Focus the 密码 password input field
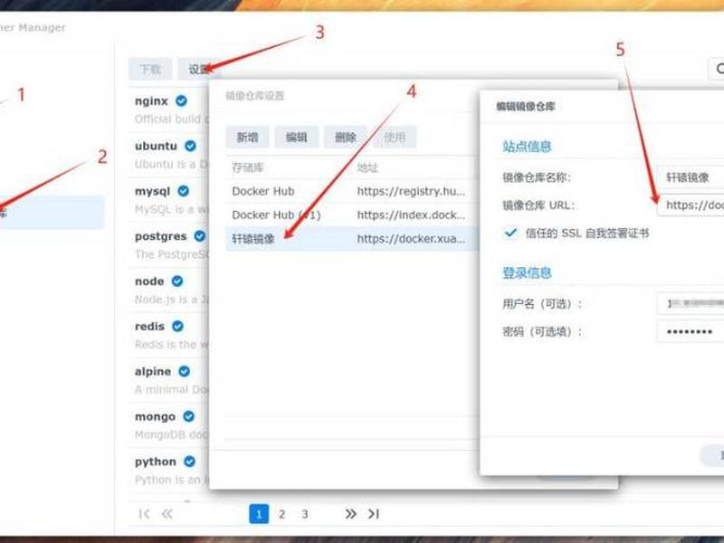The image size is (724, 543). 691,331
